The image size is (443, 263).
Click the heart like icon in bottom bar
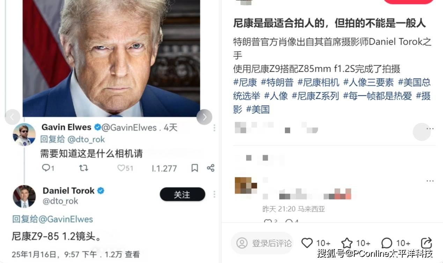point(307,243)
